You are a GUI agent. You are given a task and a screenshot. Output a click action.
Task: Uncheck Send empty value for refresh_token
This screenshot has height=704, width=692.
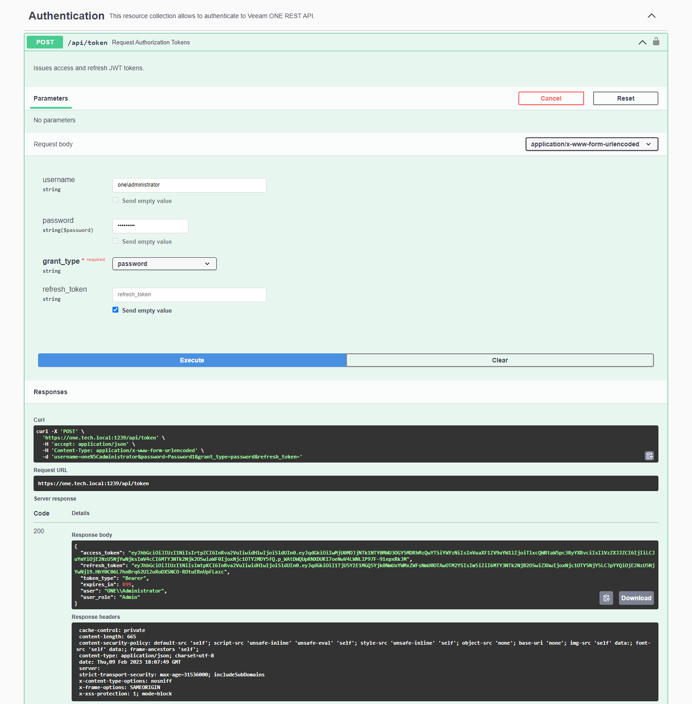click(115, 309)
